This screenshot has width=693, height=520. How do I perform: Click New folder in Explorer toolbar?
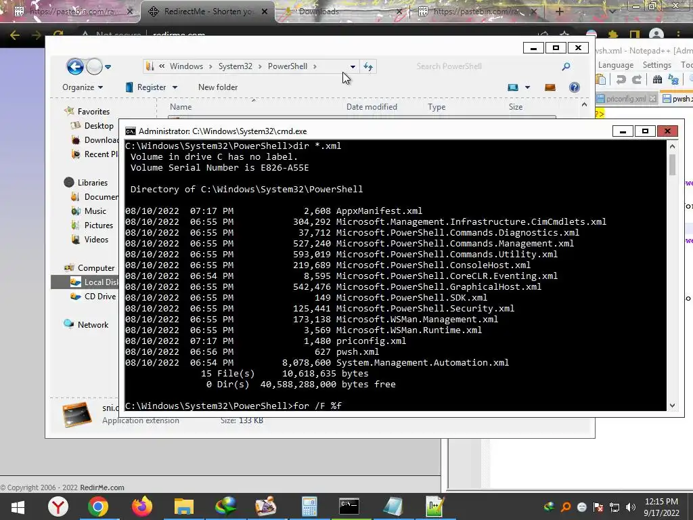click(x=218, y=87)
